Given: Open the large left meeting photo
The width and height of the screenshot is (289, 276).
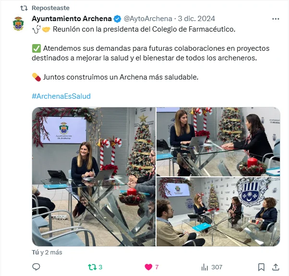Looking at the screenshot, I should tap(94, 177).
